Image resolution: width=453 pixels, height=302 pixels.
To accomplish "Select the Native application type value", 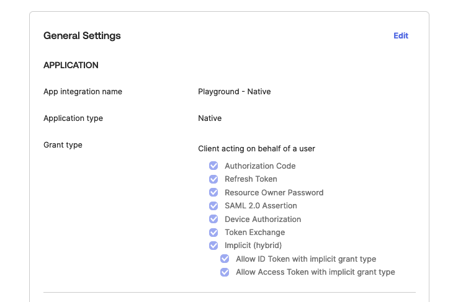I will click(x=210, y=118).
